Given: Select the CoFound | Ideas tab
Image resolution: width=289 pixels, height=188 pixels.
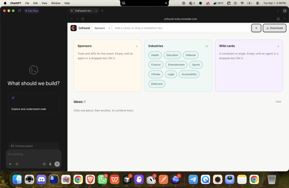Looking at the screenshot, I should click(x=84, y=11).
